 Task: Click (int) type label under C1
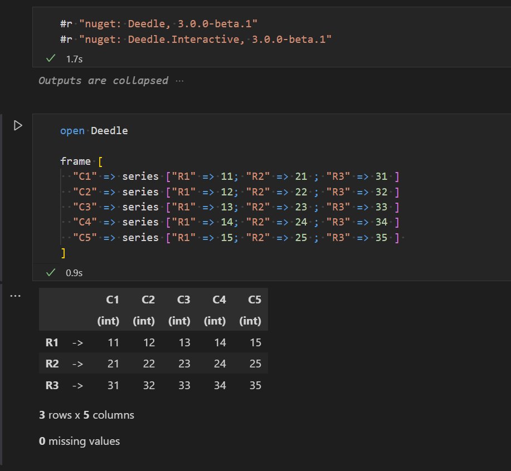pos(108,321)
